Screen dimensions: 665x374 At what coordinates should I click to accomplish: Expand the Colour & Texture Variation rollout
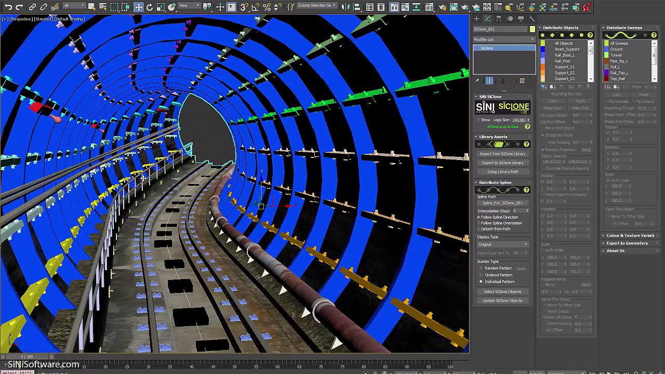(x=629, y=235)
